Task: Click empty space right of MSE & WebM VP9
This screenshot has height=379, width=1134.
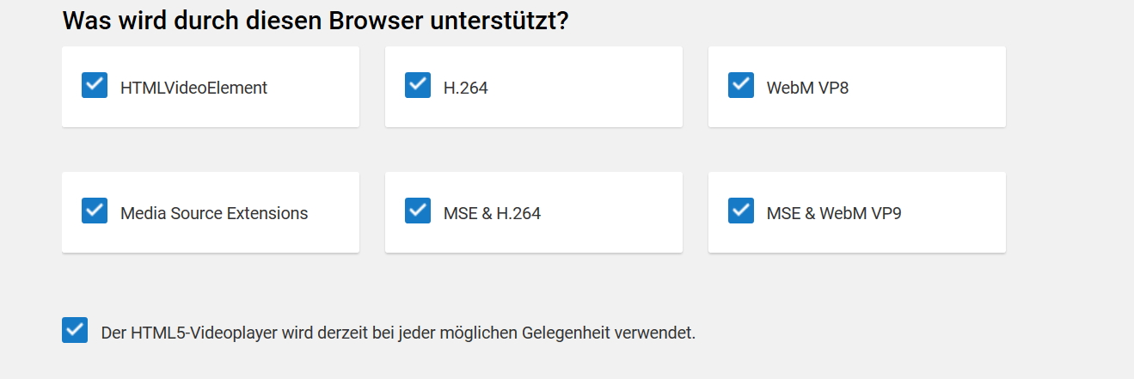Action: click(x=954, y=213)
